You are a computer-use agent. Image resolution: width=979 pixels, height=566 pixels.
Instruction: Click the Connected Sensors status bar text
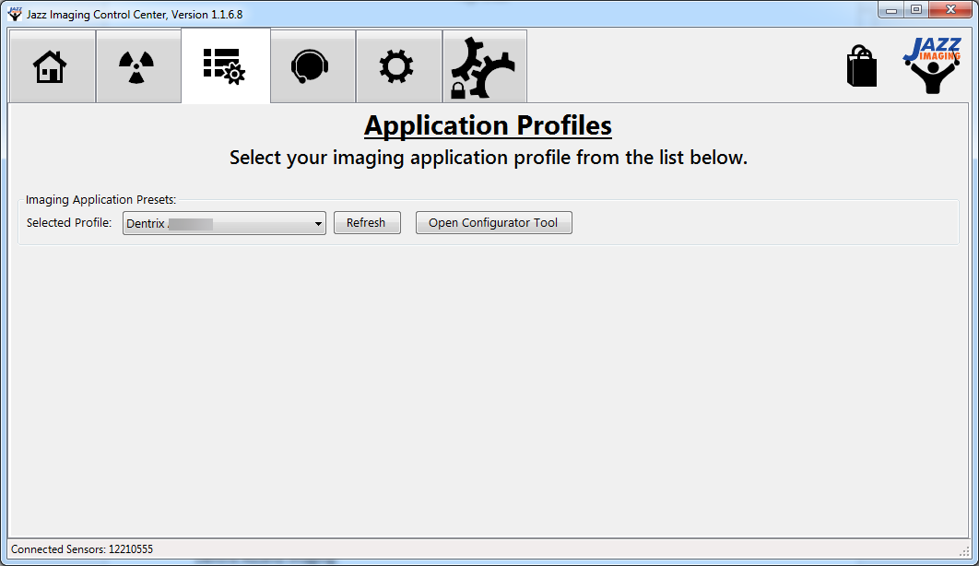click(82, 548)
